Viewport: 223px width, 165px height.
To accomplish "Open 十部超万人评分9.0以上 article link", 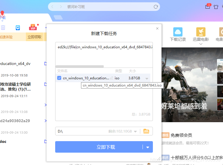I will click(x=197, y=158).
